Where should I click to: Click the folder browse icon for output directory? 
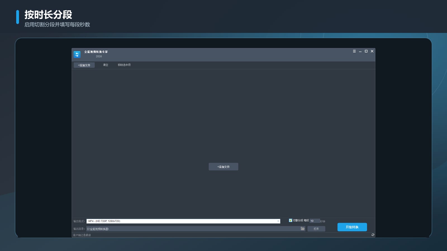click(x=303, y=229)
